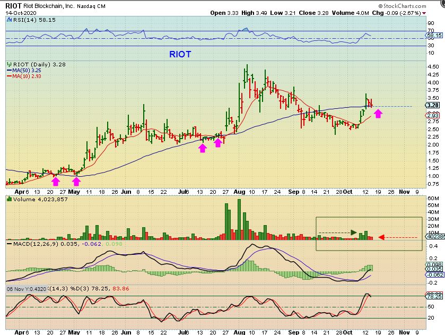The image size is (445, 335).
Task: Click the 0.4 level on MACD axis
Action: point(433,246)
